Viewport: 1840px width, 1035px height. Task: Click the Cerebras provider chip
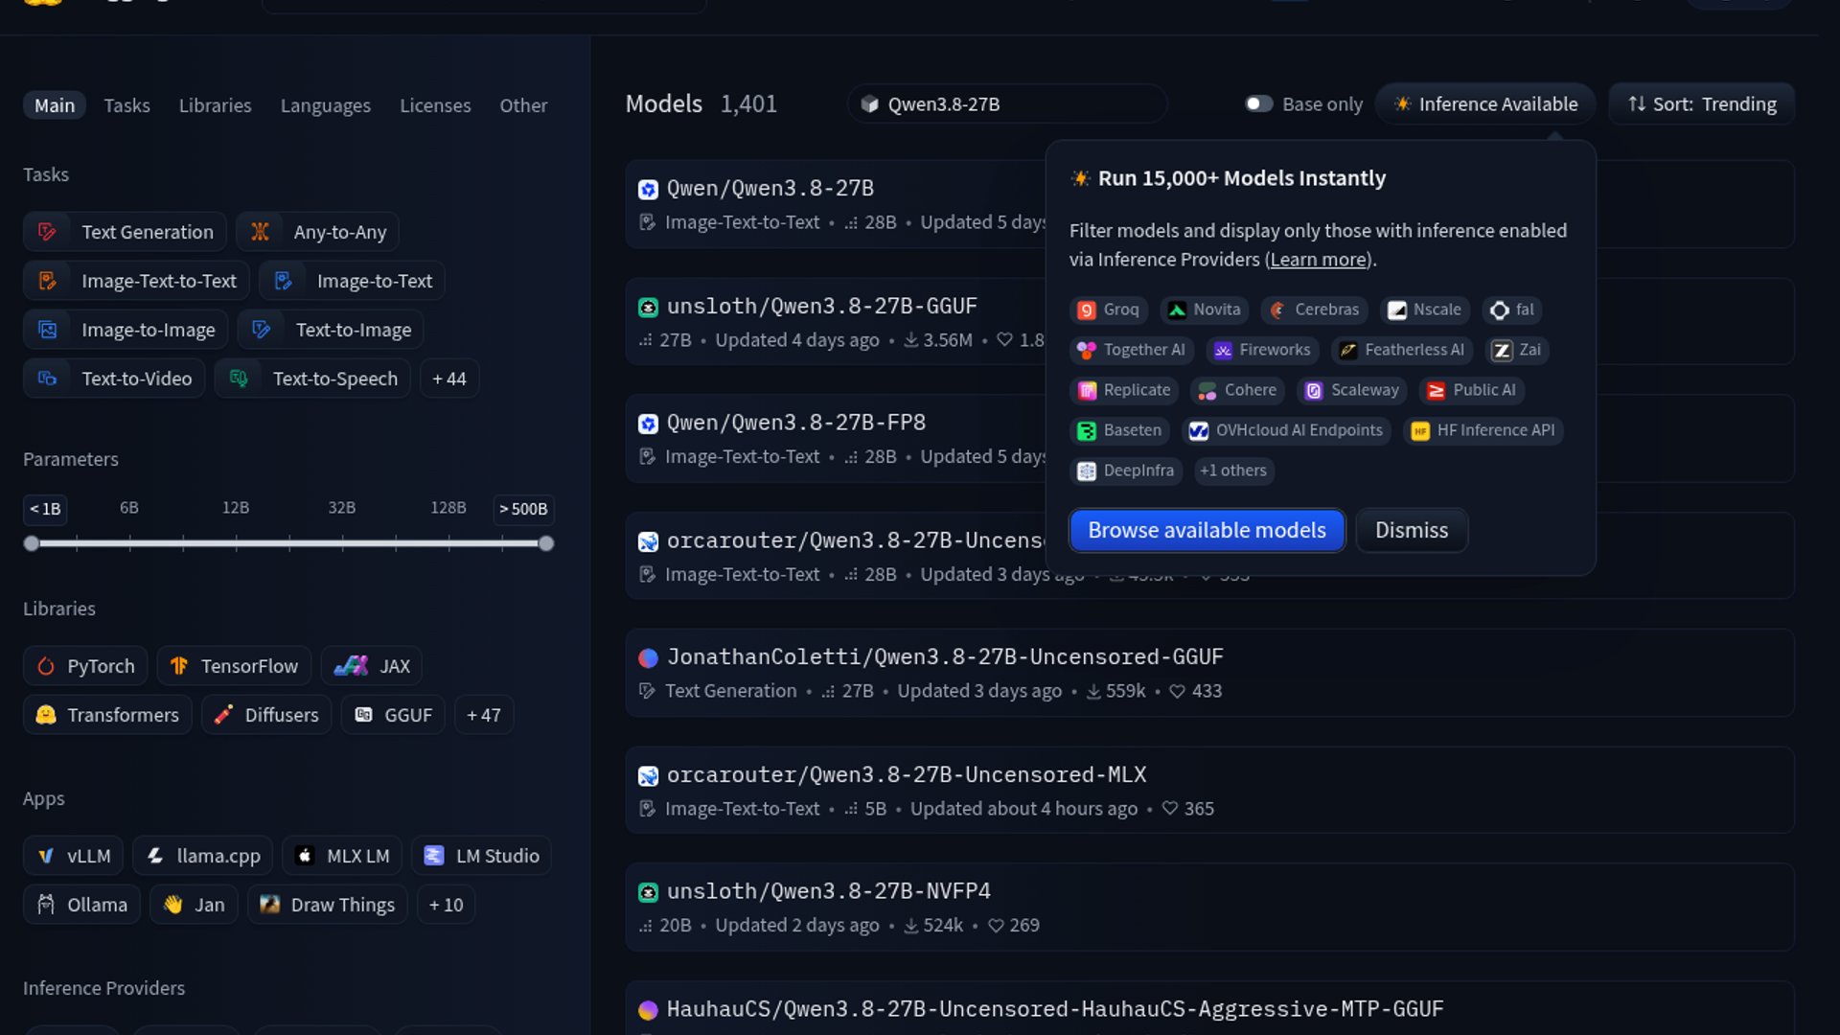pyautogui.click(x=1314, y=310)
